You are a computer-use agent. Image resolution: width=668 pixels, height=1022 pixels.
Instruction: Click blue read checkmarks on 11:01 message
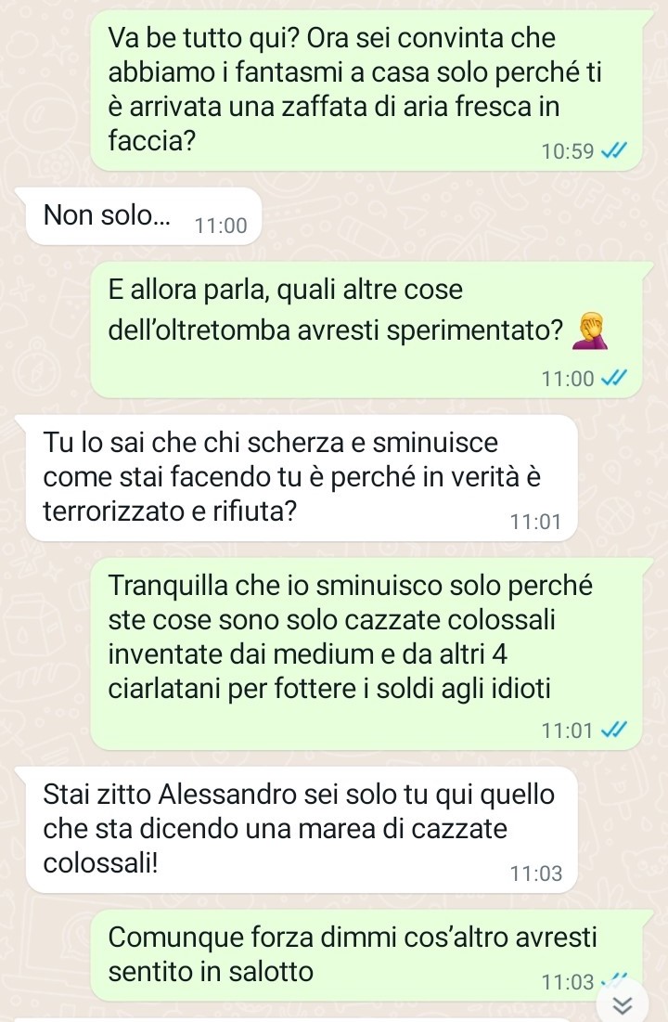[613, 730]
